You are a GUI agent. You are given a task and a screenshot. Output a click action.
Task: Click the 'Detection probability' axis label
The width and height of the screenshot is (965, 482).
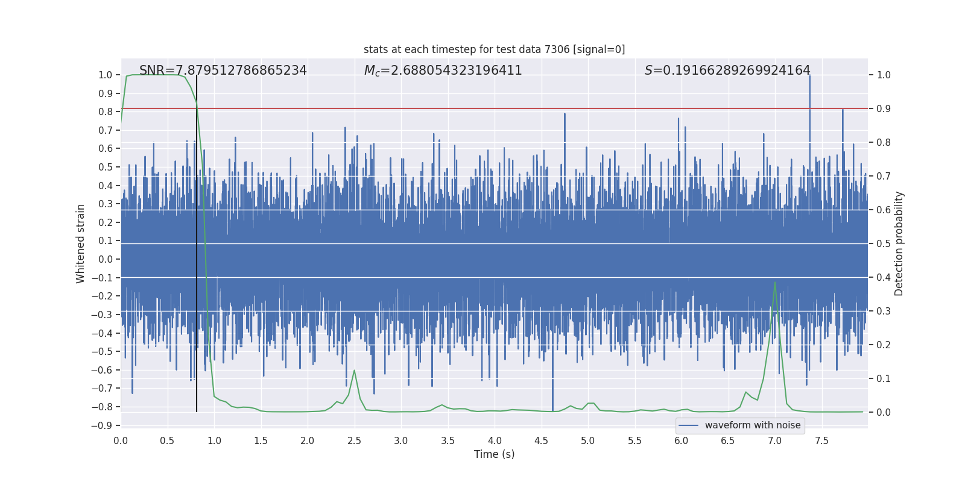pyautogui.click(x=899, y=243)
